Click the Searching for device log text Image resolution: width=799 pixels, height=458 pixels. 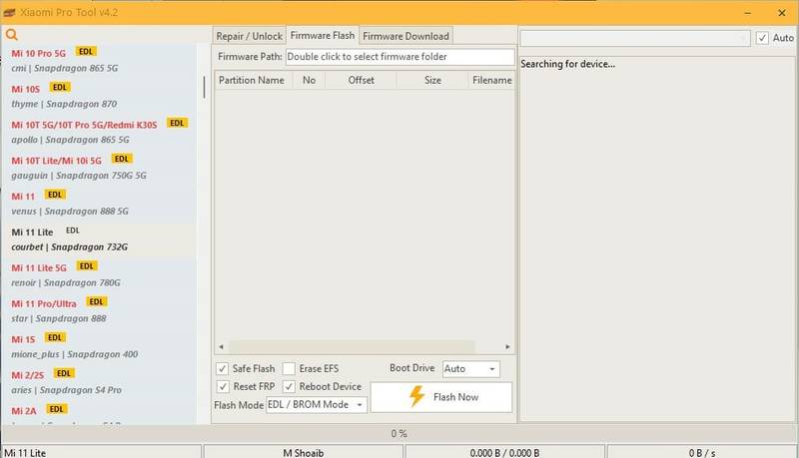[567, 64]
